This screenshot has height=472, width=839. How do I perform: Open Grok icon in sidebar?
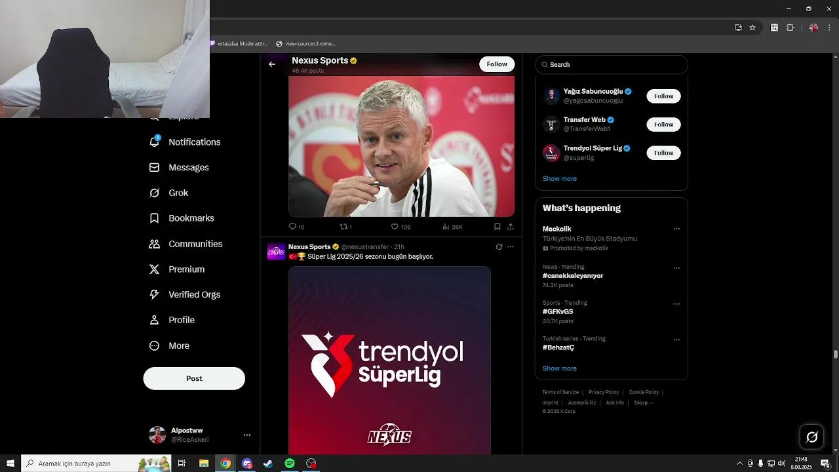[155, 193]
